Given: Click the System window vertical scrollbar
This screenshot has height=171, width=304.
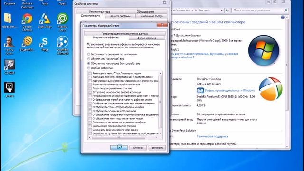Looking at the screenshot, I should coord(287,65).
